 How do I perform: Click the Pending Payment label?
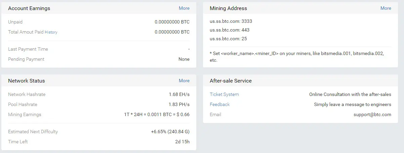pos(26,59)
